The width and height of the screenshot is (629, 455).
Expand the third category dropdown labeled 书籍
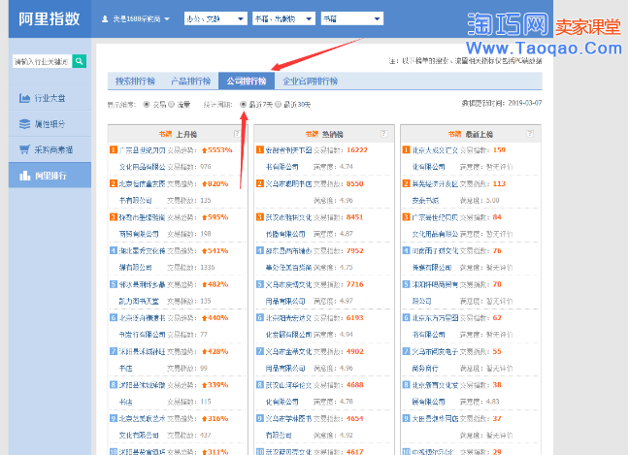pos(351,18)
